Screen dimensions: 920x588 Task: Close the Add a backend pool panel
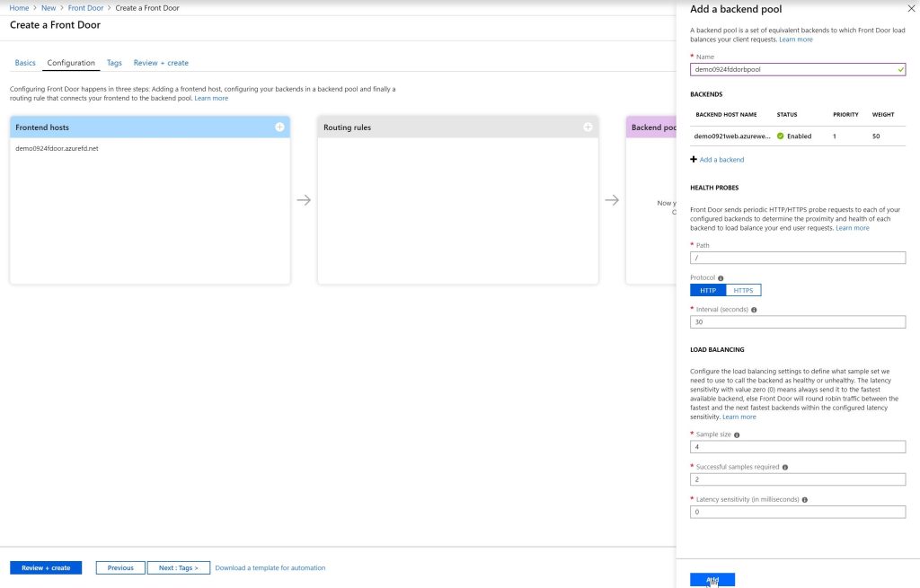point(911,9)
